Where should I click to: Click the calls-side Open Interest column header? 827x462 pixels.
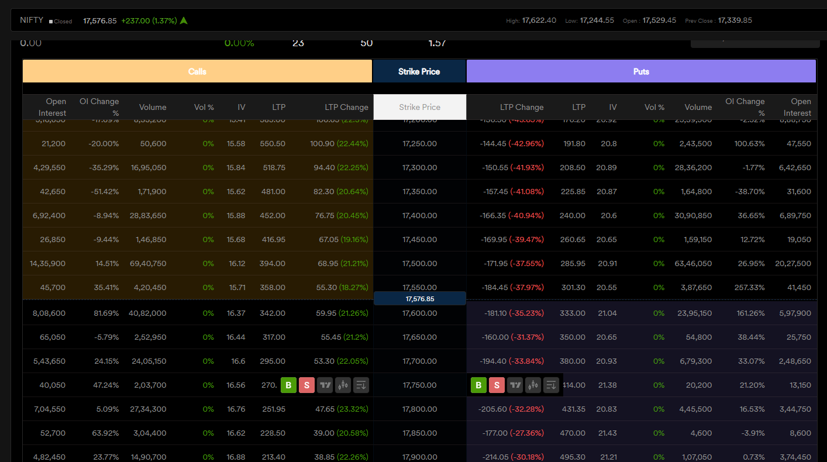[52, 107]
